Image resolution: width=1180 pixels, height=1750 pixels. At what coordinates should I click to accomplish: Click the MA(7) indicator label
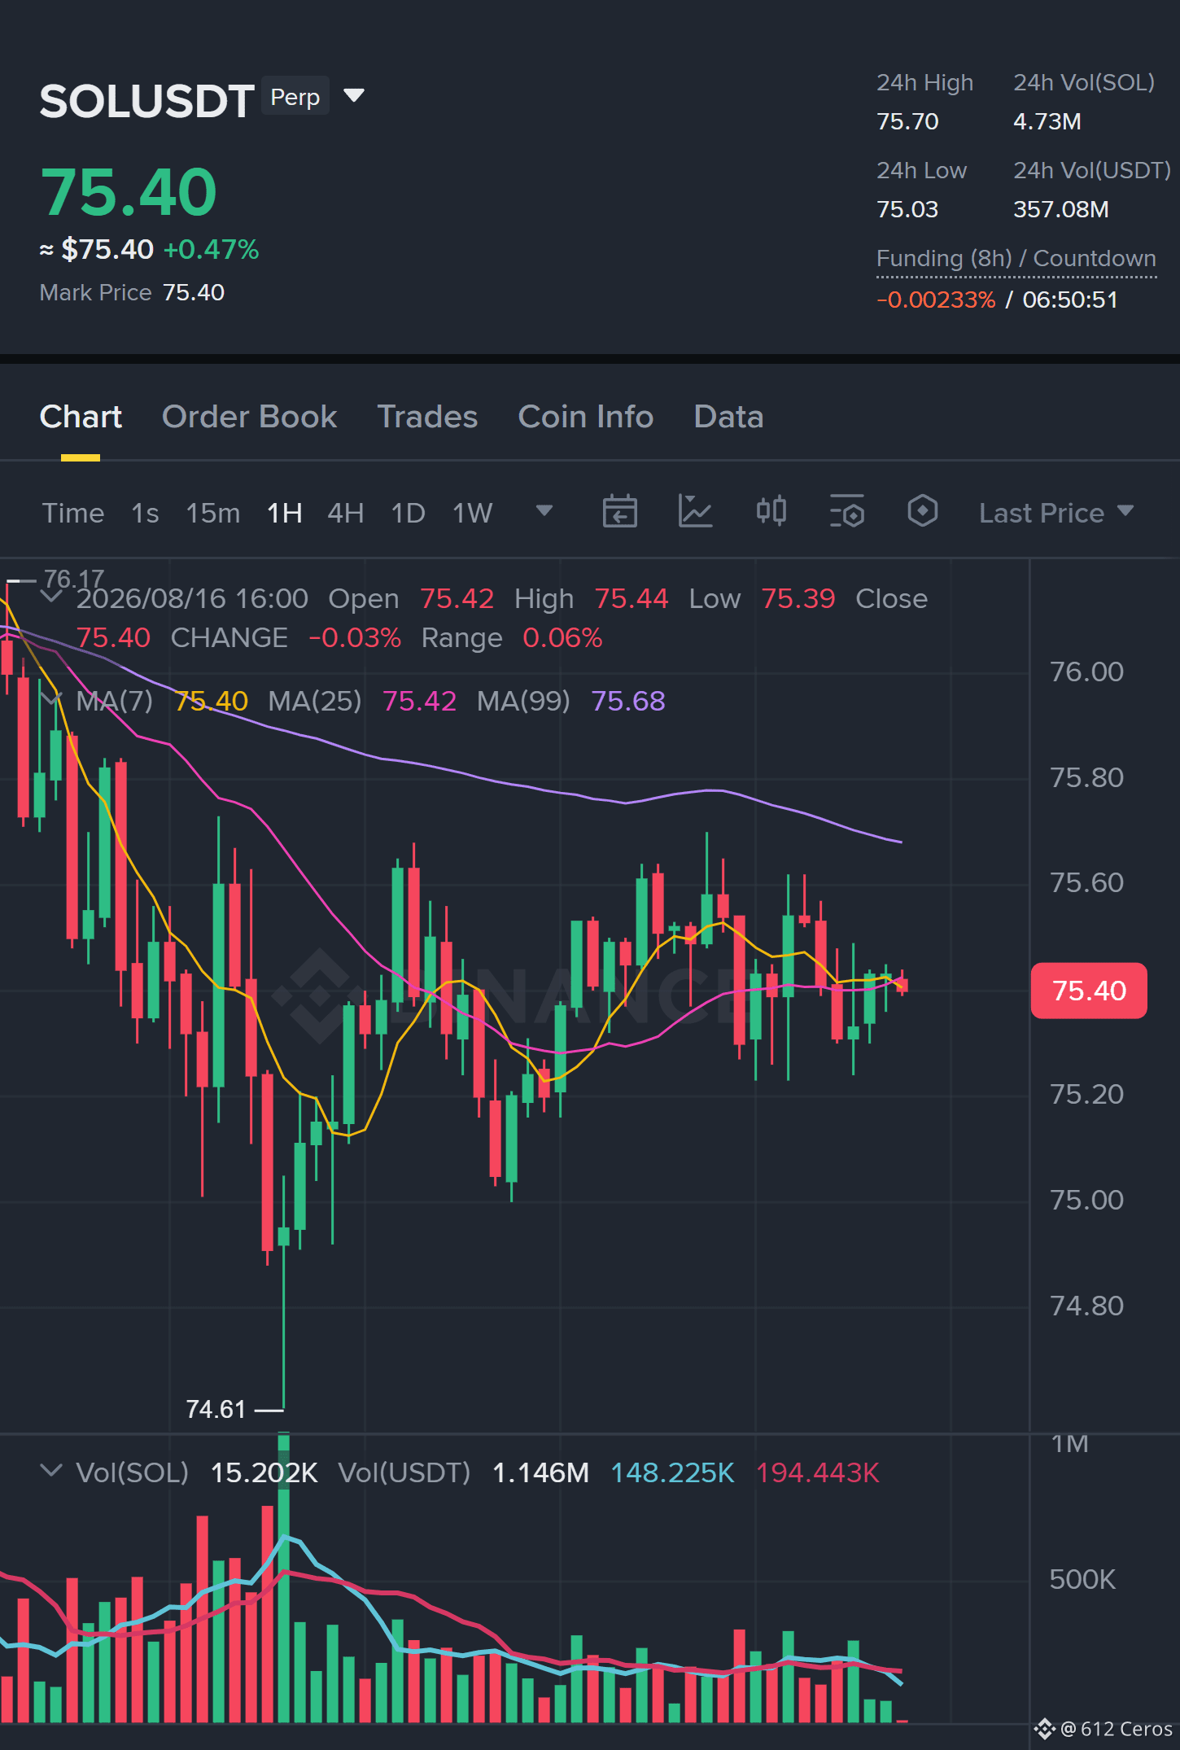(x=114, y=701)
